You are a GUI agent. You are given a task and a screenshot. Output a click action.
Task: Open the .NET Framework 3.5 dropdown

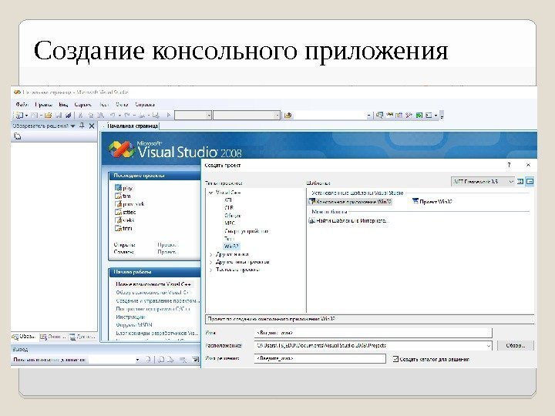point(483,182)
